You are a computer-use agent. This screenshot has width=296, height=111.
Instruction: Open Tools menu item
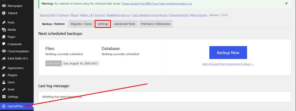tap(17, 90)
